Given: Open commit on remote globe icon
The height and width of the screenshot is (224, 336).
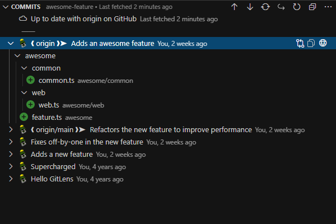Looking at the screenshot, I should [x=323, y=43].
